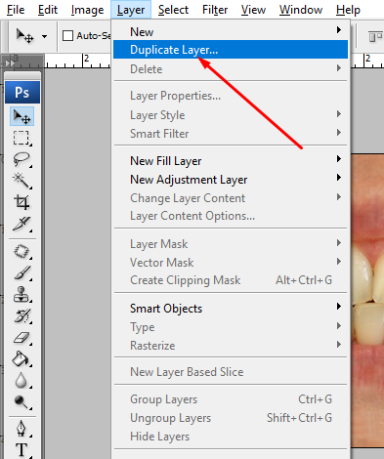Select the Pen tool
This screenshot has height=459, width=384.
coord(21,429)
